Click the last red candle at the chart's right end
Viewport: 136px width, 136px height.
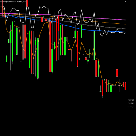coord(125,86)
